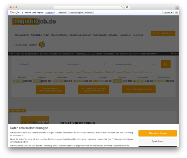Click Alle akzeptieren cookie button
The width and height of the screenshot is (187, 158).
157,133
